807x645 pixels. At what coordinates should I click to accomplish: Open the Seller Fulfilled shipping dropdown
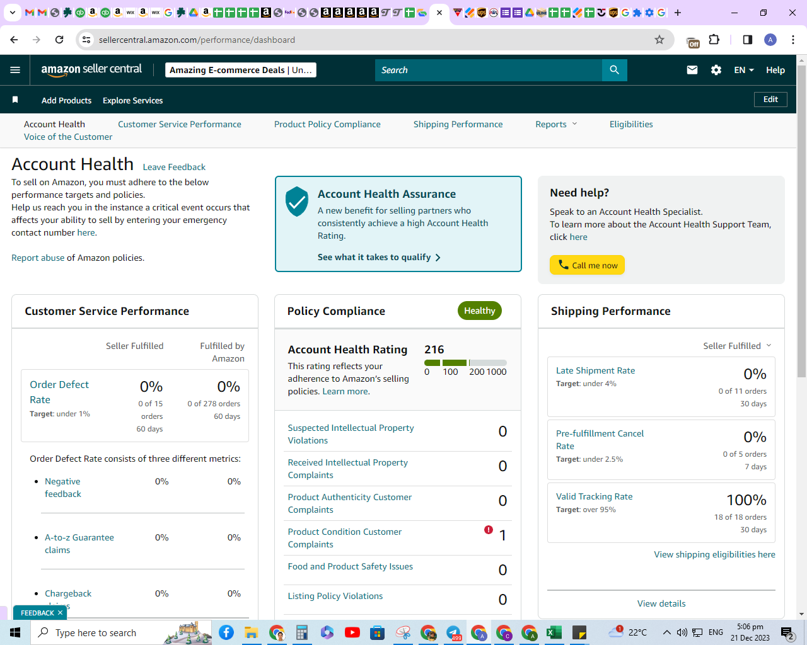(737, 346)
